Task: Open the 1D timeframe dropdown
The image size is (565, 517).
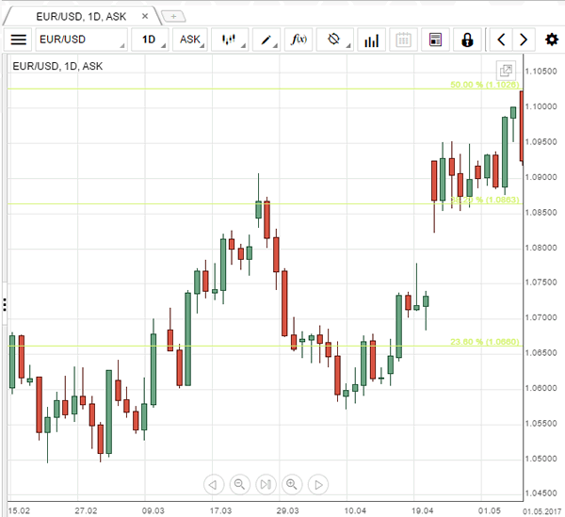Action: pyautogui.click(x=150, y=40)
